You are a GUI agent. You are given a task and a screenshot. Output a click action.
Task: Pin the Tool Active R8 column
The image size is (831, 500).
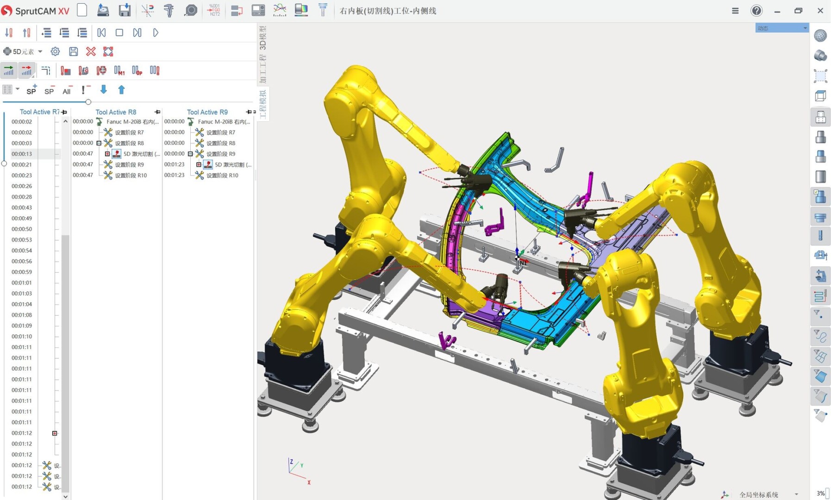157,112
